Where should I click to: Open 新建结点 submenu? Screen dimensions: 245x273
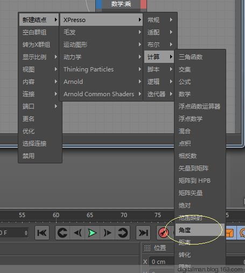coord(39,20)
